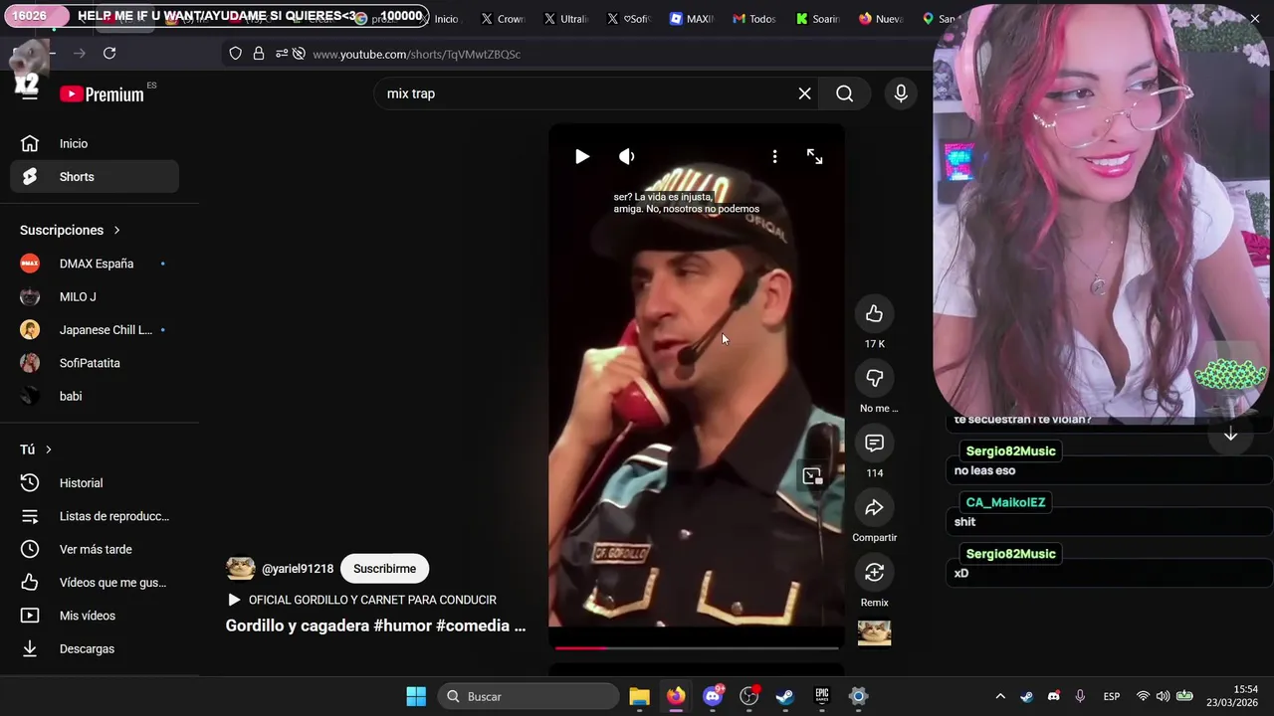Play the paused Shorts video
This screenshot has width=1274, height=716.
coord(582,156)
